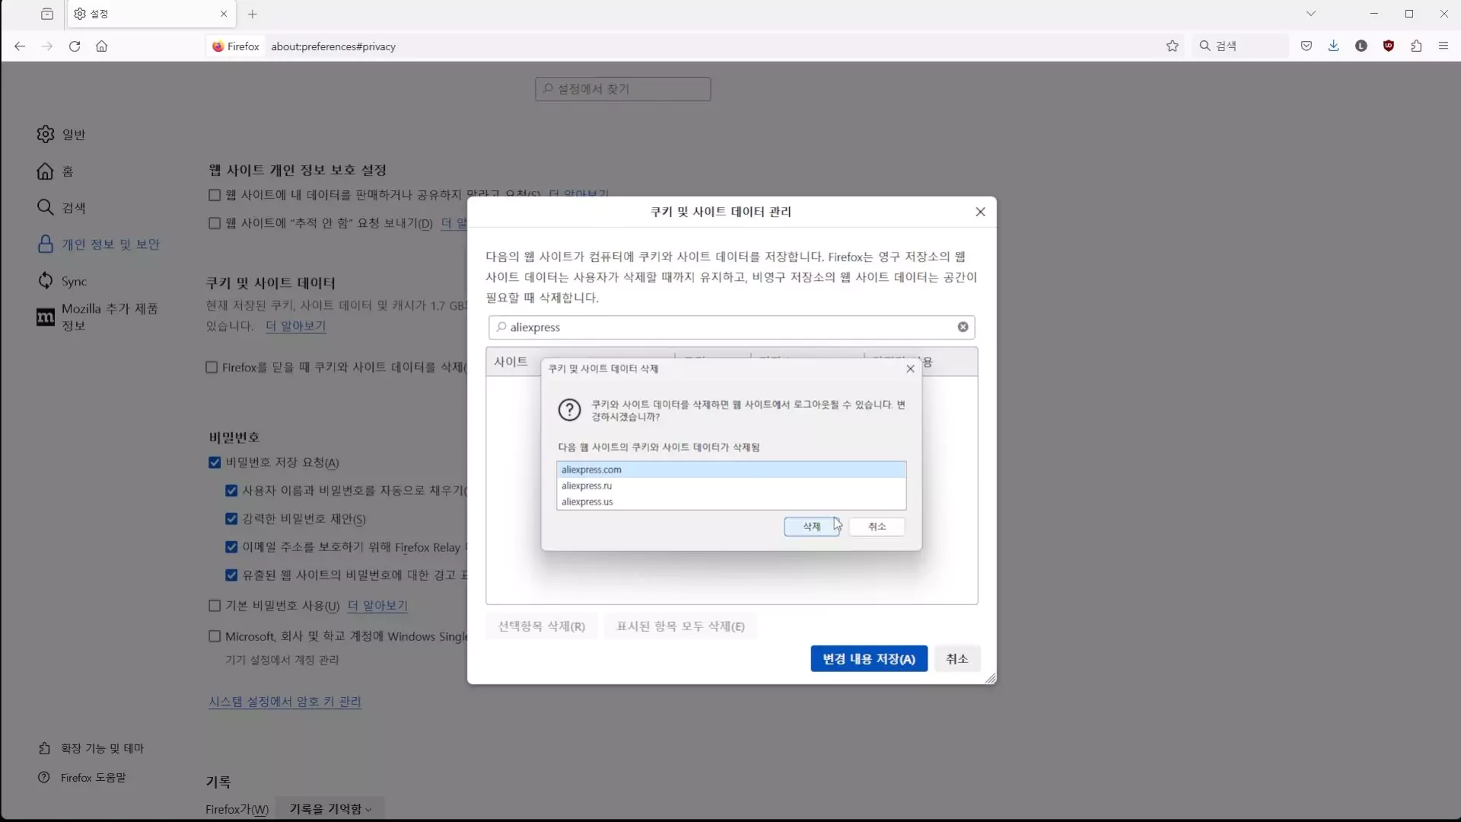Click the 삭제 button in the confirmation dialog
This screenshot has height=822, width=1461.
[x=811, y=527]
